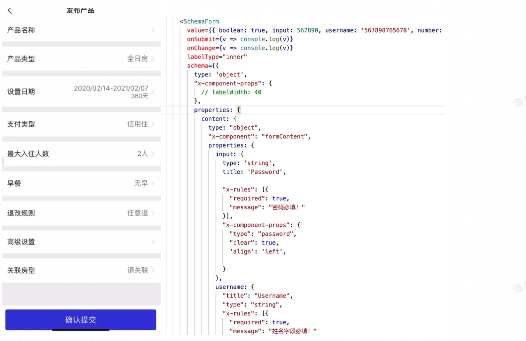
Task: Click the schema={{ code line
Action: 203,66
